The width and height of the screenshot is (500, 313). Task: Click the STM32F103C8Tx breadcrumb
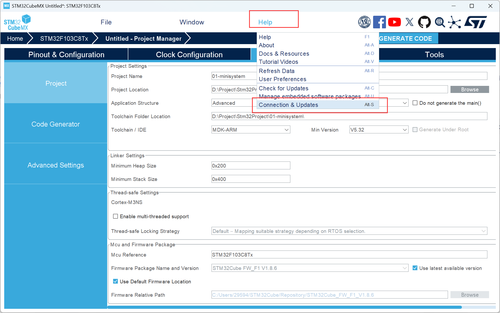pyautogui.click(x=64, y=39)
